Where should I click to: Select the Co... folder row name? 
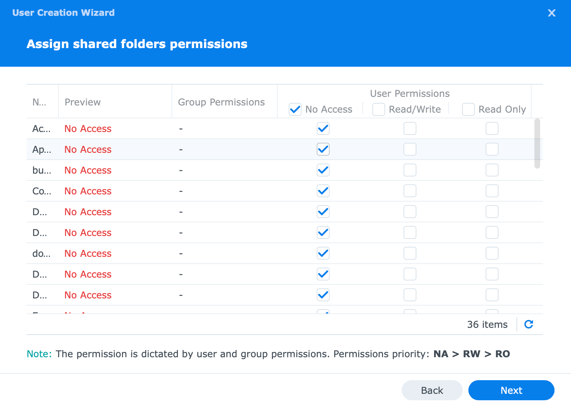pyautogui.click(x=42, y=191)
